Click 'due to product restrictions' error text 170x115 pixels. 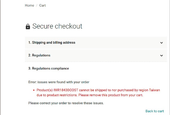[57, 95]
